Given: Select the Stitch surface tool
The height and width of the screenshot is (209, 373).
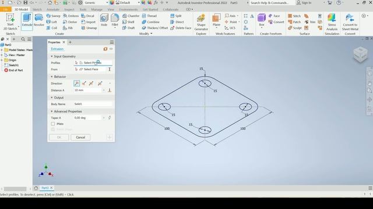Looking at the screenshot, I should (294, 16).
